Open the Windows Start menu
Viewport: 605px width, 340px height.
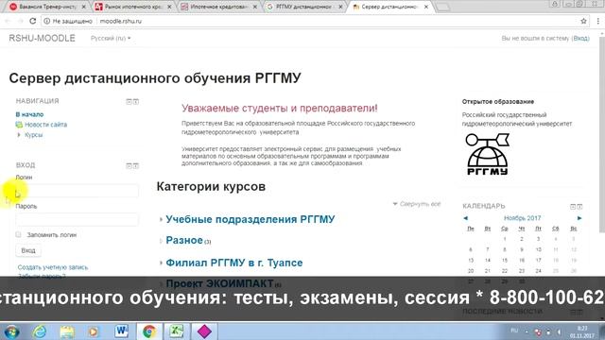[x=11, y=331]
